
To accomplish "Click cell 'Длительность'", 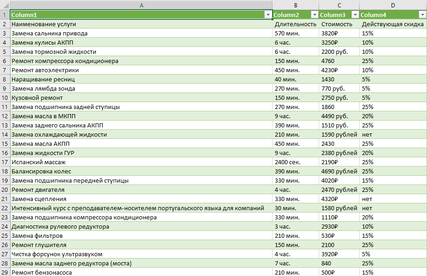I will click(x=296, y=24).
